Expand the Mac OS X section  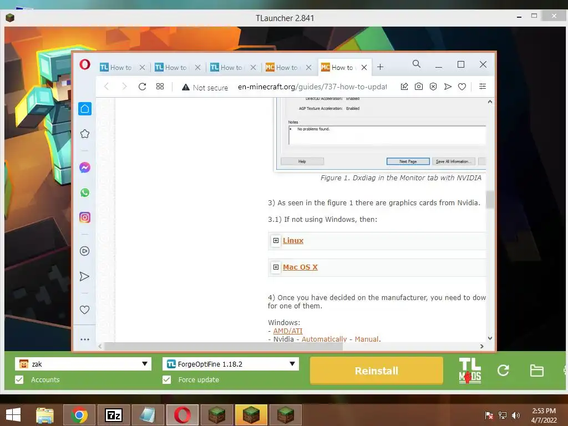(276, 267)
